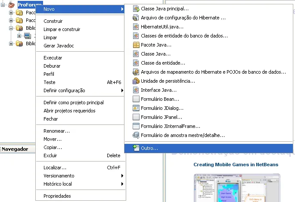Click the master/detail sample form icon
The height and width of the screenshot is (202, 295).
tap(136, 135)
